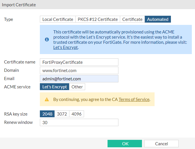Open the Terms of Service link
Image resolution: width=195 pixels, height=149 pixels.
click(x=134, y=100)
